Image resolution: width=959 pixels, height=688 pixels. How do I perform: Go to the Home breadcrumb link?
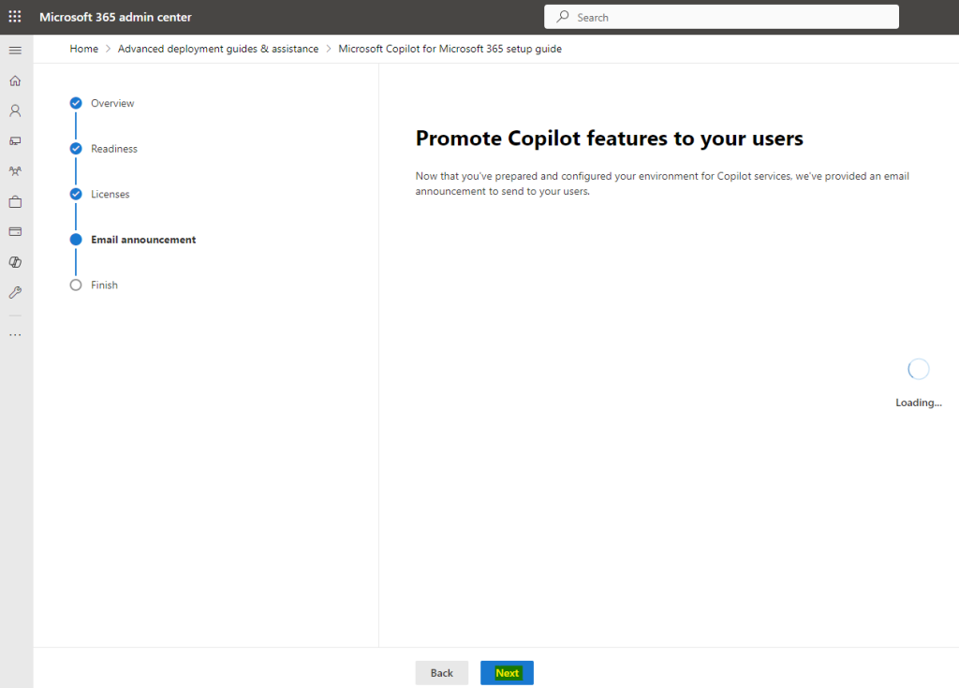(x=83, y=49)
